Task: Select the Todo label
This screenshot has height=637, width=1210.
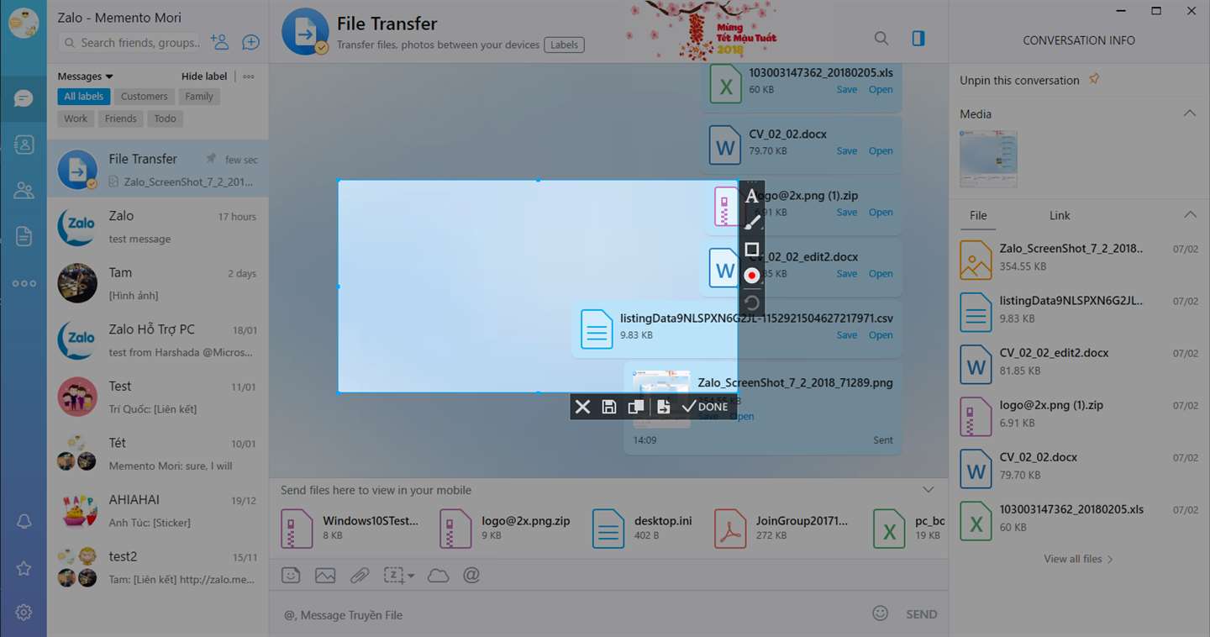Action: (165, 118)
